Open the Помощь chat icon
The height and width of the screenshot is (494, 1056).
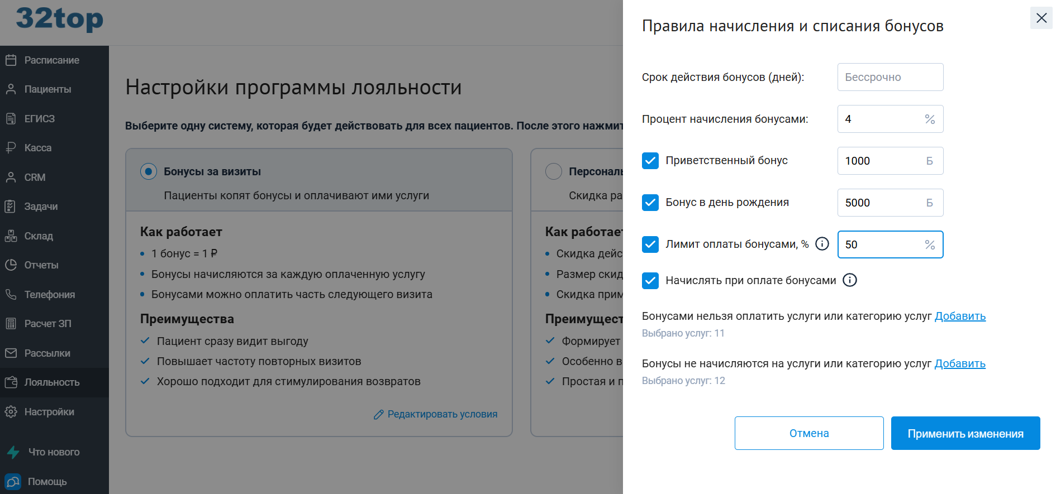[13, 481]
